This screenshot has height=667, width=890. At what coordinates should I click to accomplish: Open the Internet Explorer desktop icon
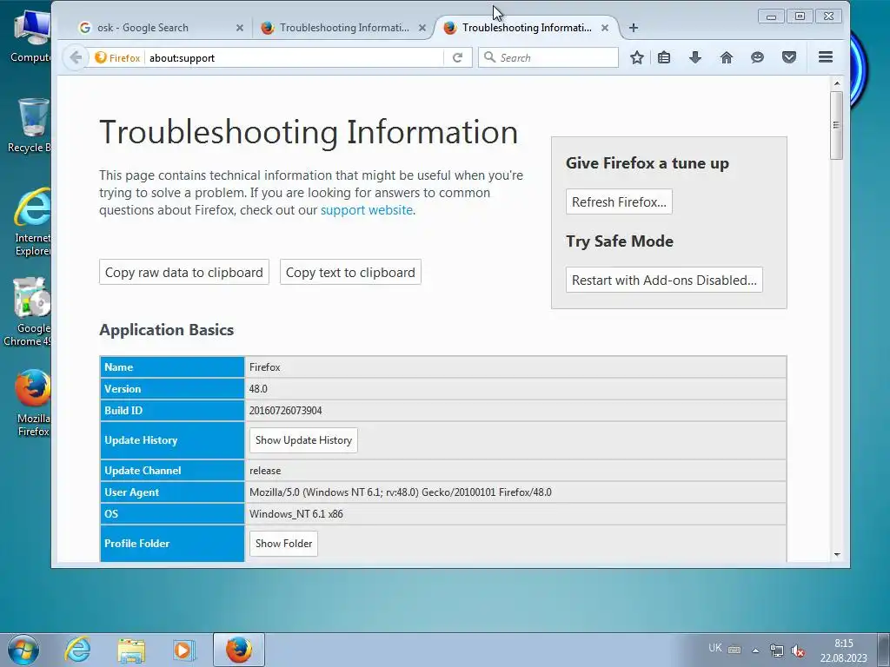(x=32, y=221)
